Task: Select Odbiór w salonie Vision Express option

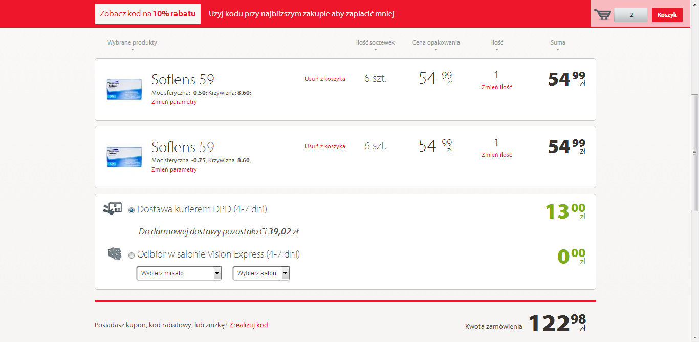Action: 132,255
